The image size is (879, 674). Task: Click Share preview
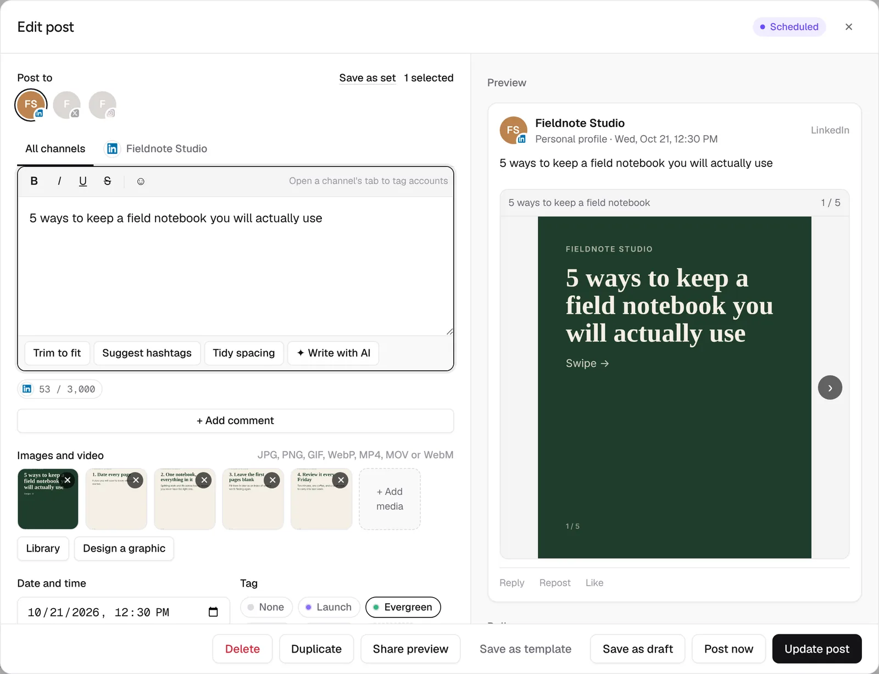410,649
